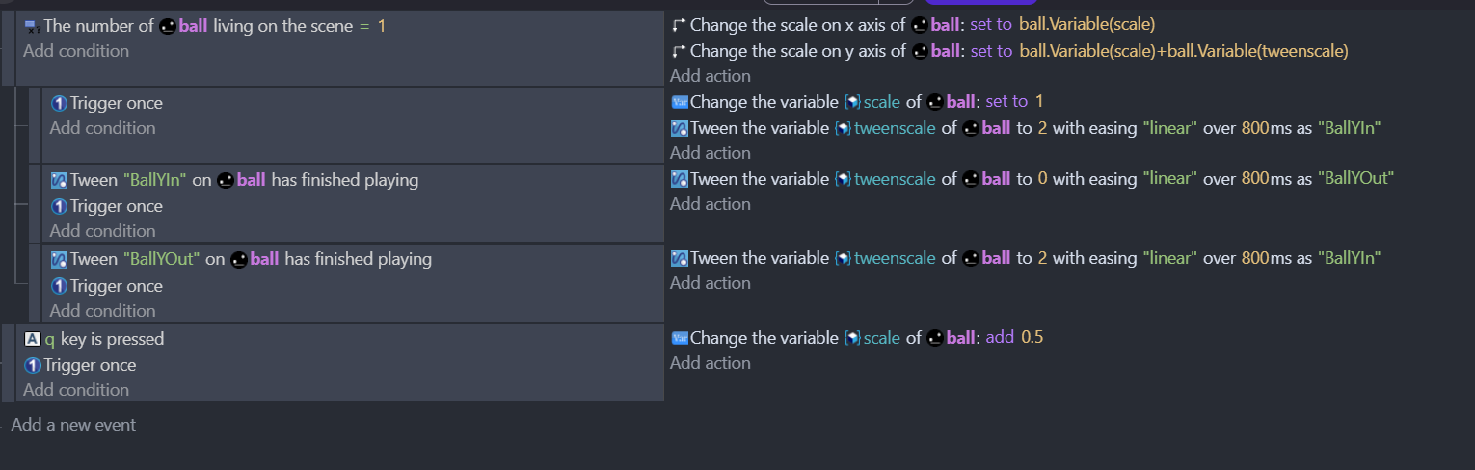Image resolution: width=1475 pixels, height=470 pixels.
Task: Add action below the 'add 0.5' variable action
Action: 711,363
